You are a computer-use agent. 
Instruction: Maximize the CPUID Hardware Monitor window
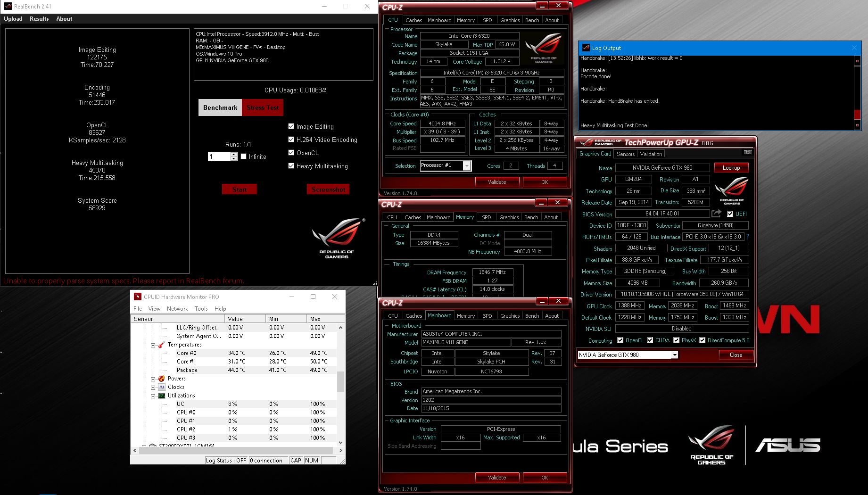click(313, 297)
